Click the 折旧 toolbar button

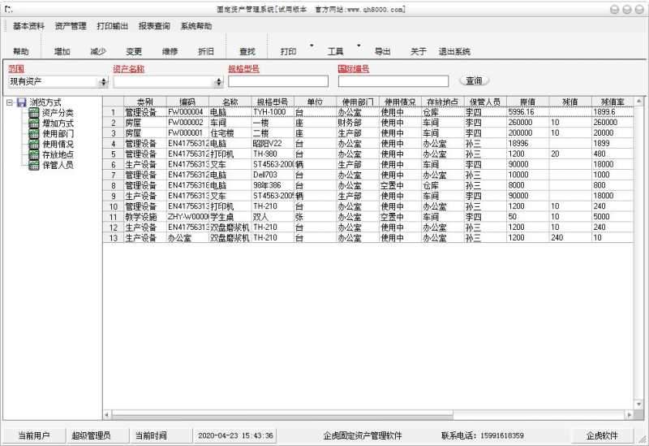tap(206, 51)
